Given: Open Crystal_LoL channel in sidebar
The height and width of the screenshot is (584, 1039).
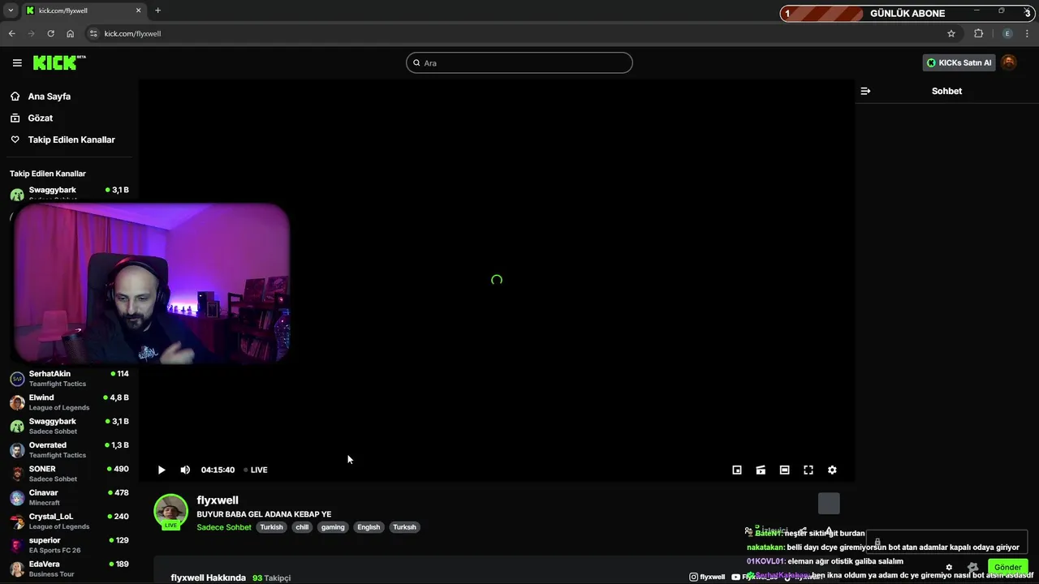Looking at the screenshot, I should click(x=69, y=521).
